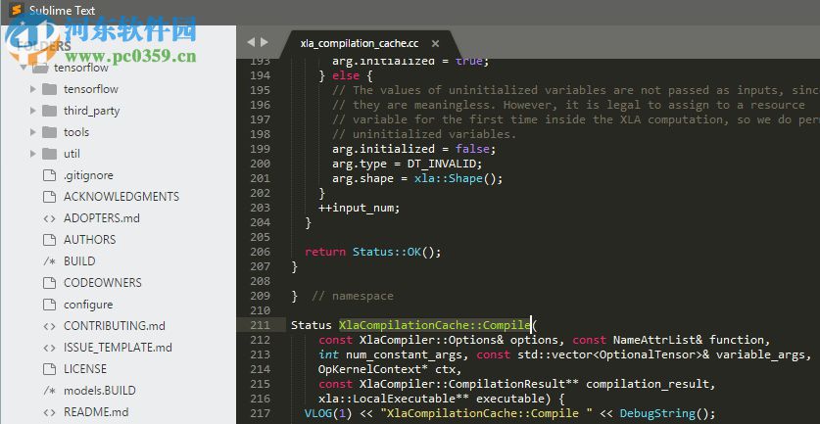
Task: Click the BUILD source file icon
Action: click(x=49, y=261)
